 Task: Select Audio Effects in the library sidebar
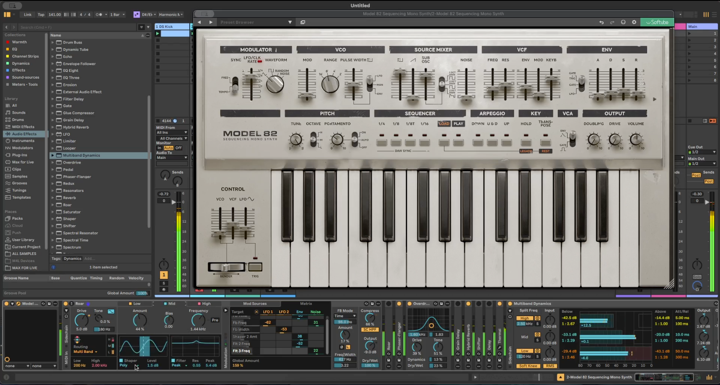[24, 134]
